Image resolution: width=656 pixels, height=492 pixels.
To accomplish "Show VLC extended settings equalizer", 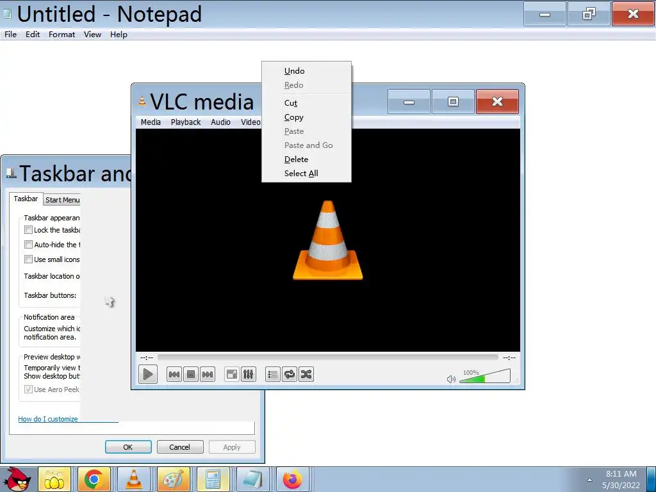I will click(x=248, y=374).
